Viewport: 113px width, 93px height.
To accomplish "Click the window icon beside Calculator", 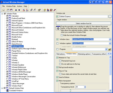I will point(10,16).
